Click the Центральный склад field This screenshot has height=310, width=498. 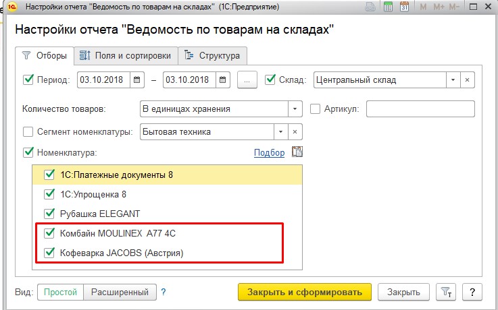coord(380,80)
